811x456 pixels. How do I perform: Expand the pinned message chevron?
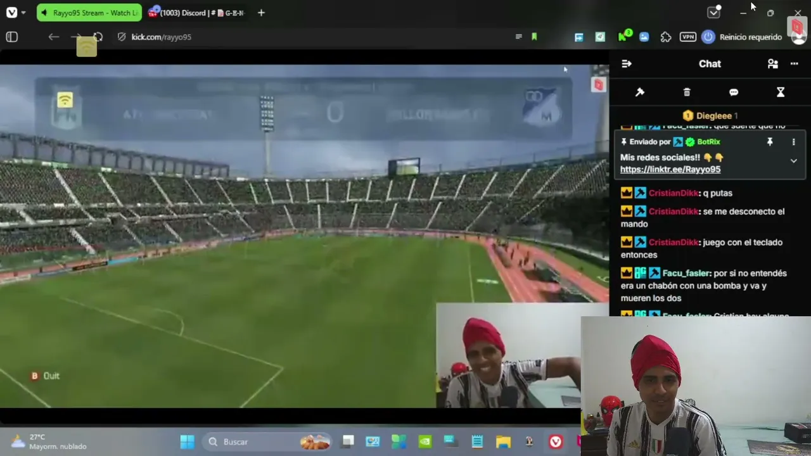pos(793,161)
